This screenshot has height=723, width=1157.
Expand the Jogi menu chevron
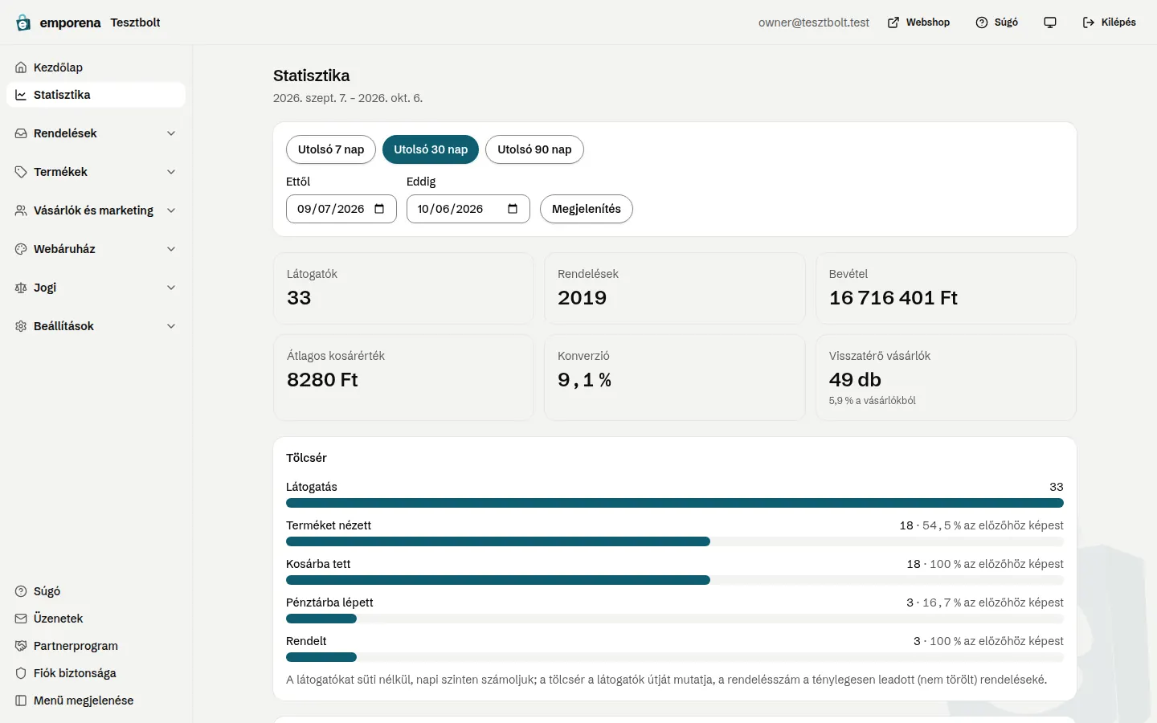click(x=171, y=288)
